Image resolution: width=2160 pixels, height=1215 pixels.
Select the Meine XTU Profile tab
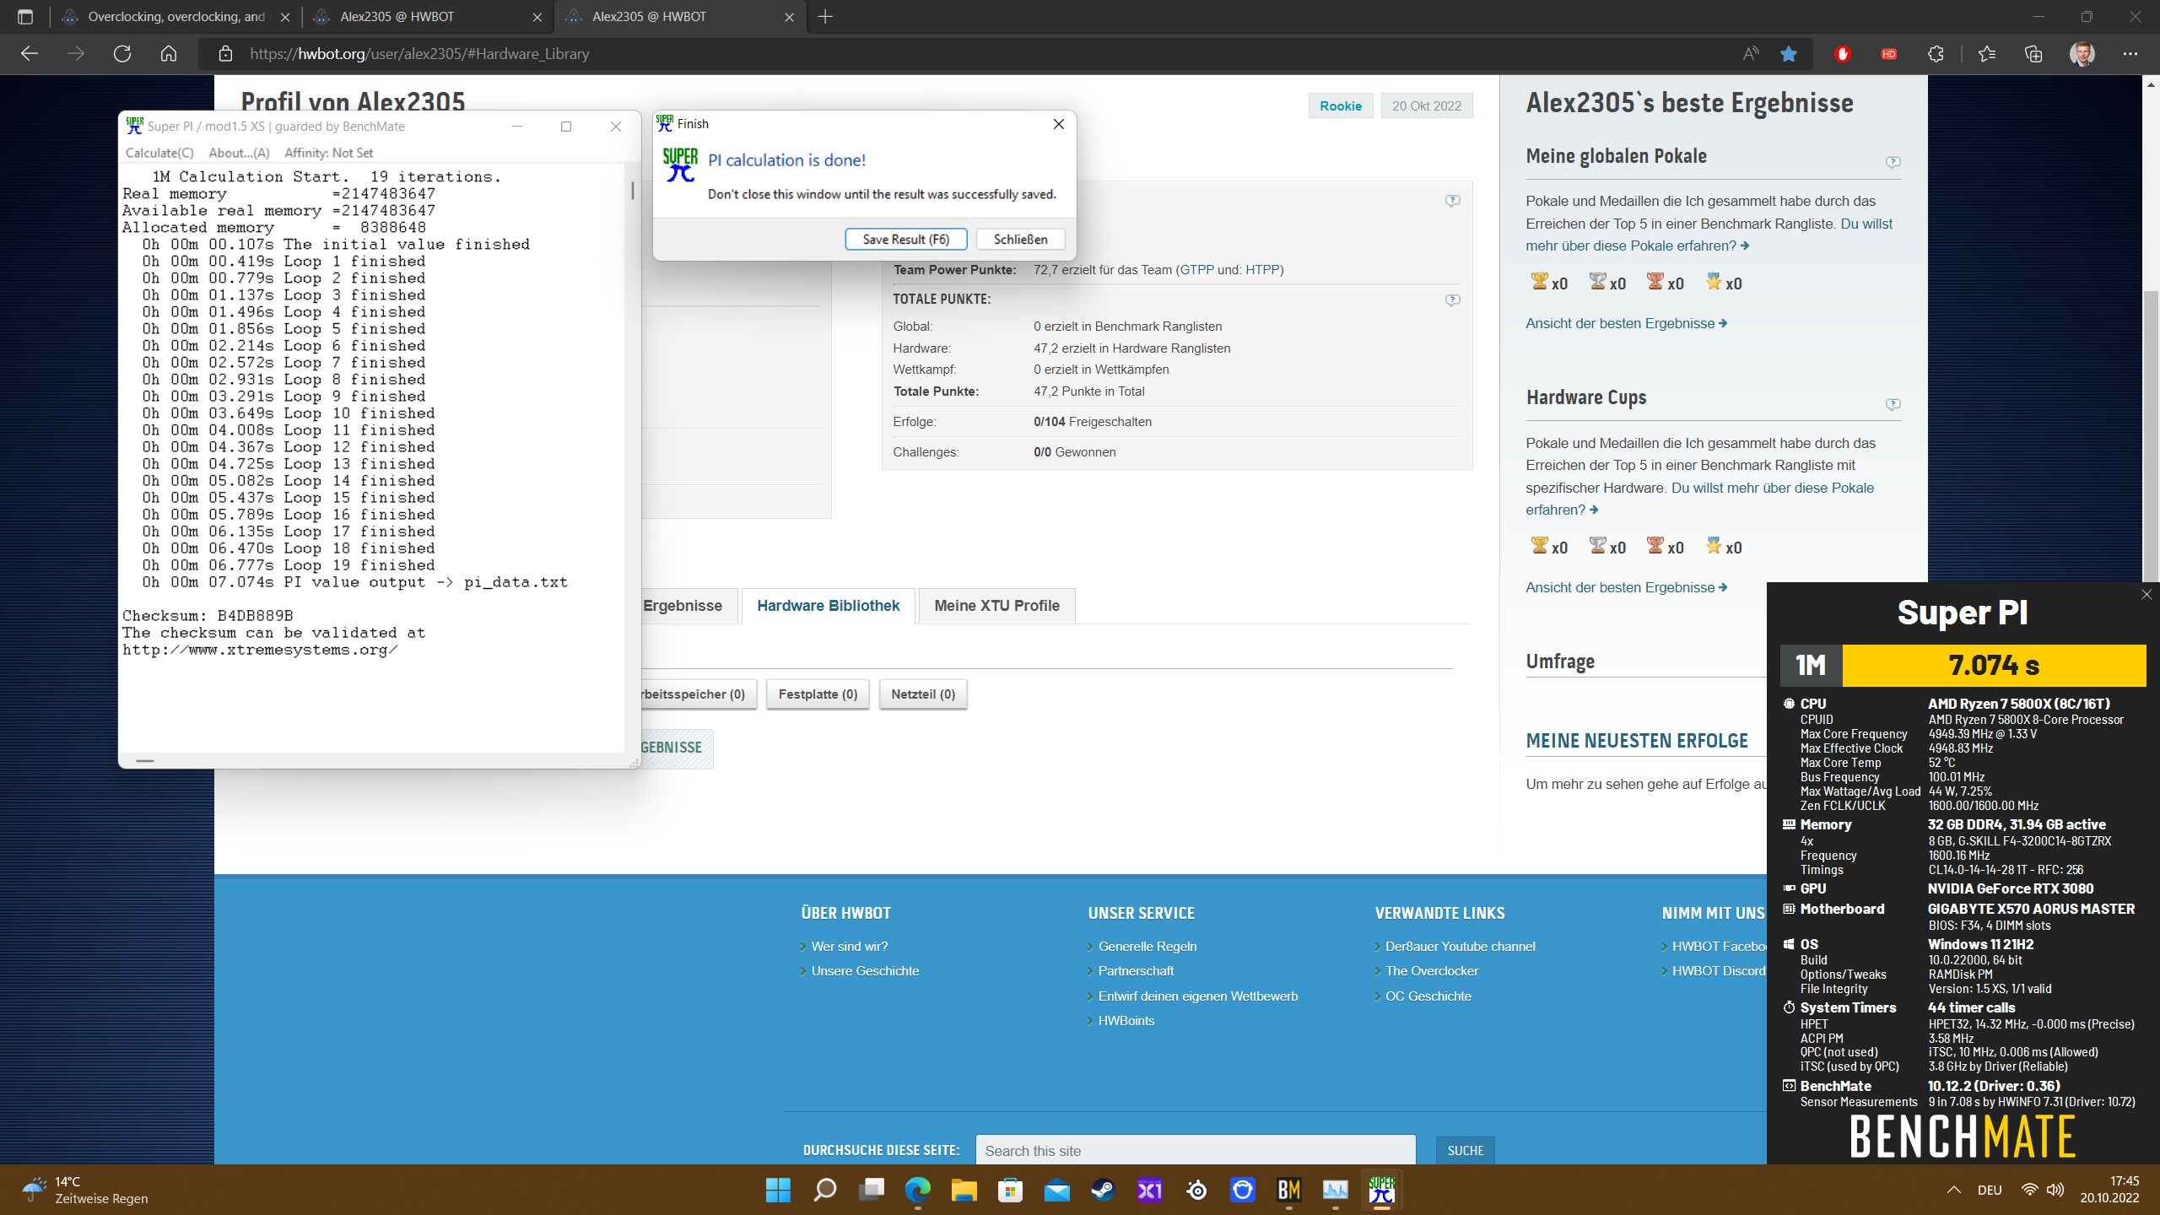coord(996,606)
